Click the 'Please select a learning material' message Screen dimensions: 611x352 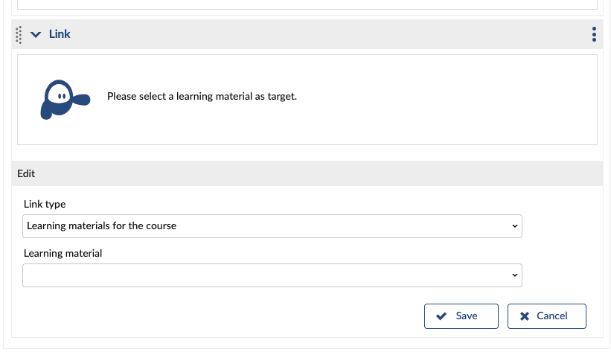point(202,96)
